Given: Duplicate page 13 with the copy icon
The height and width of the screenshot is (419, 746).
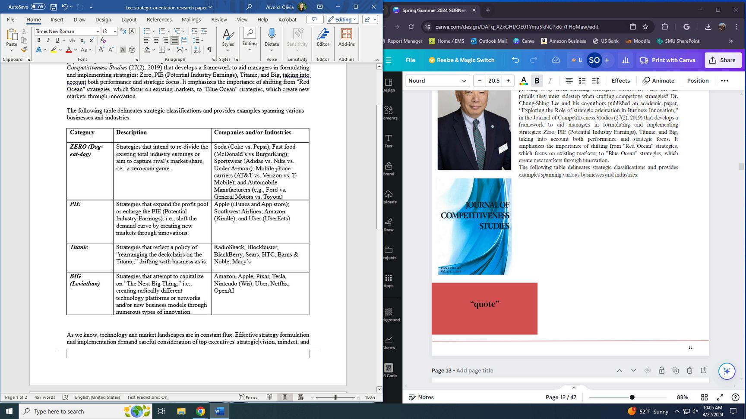Looking at the screenshot, I should (x=676, y=370).
